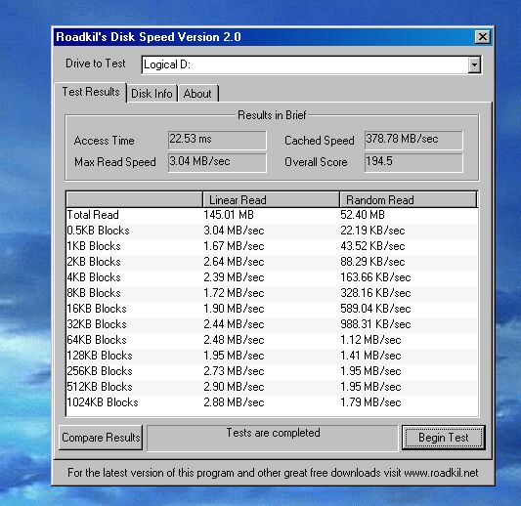Click the window title bar text
Screen dimensions: 521x506
[x=149, y=37]
